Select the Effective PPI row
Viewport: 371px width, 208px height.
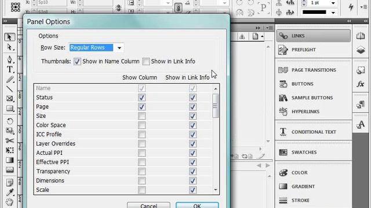[x=123, y=162]
